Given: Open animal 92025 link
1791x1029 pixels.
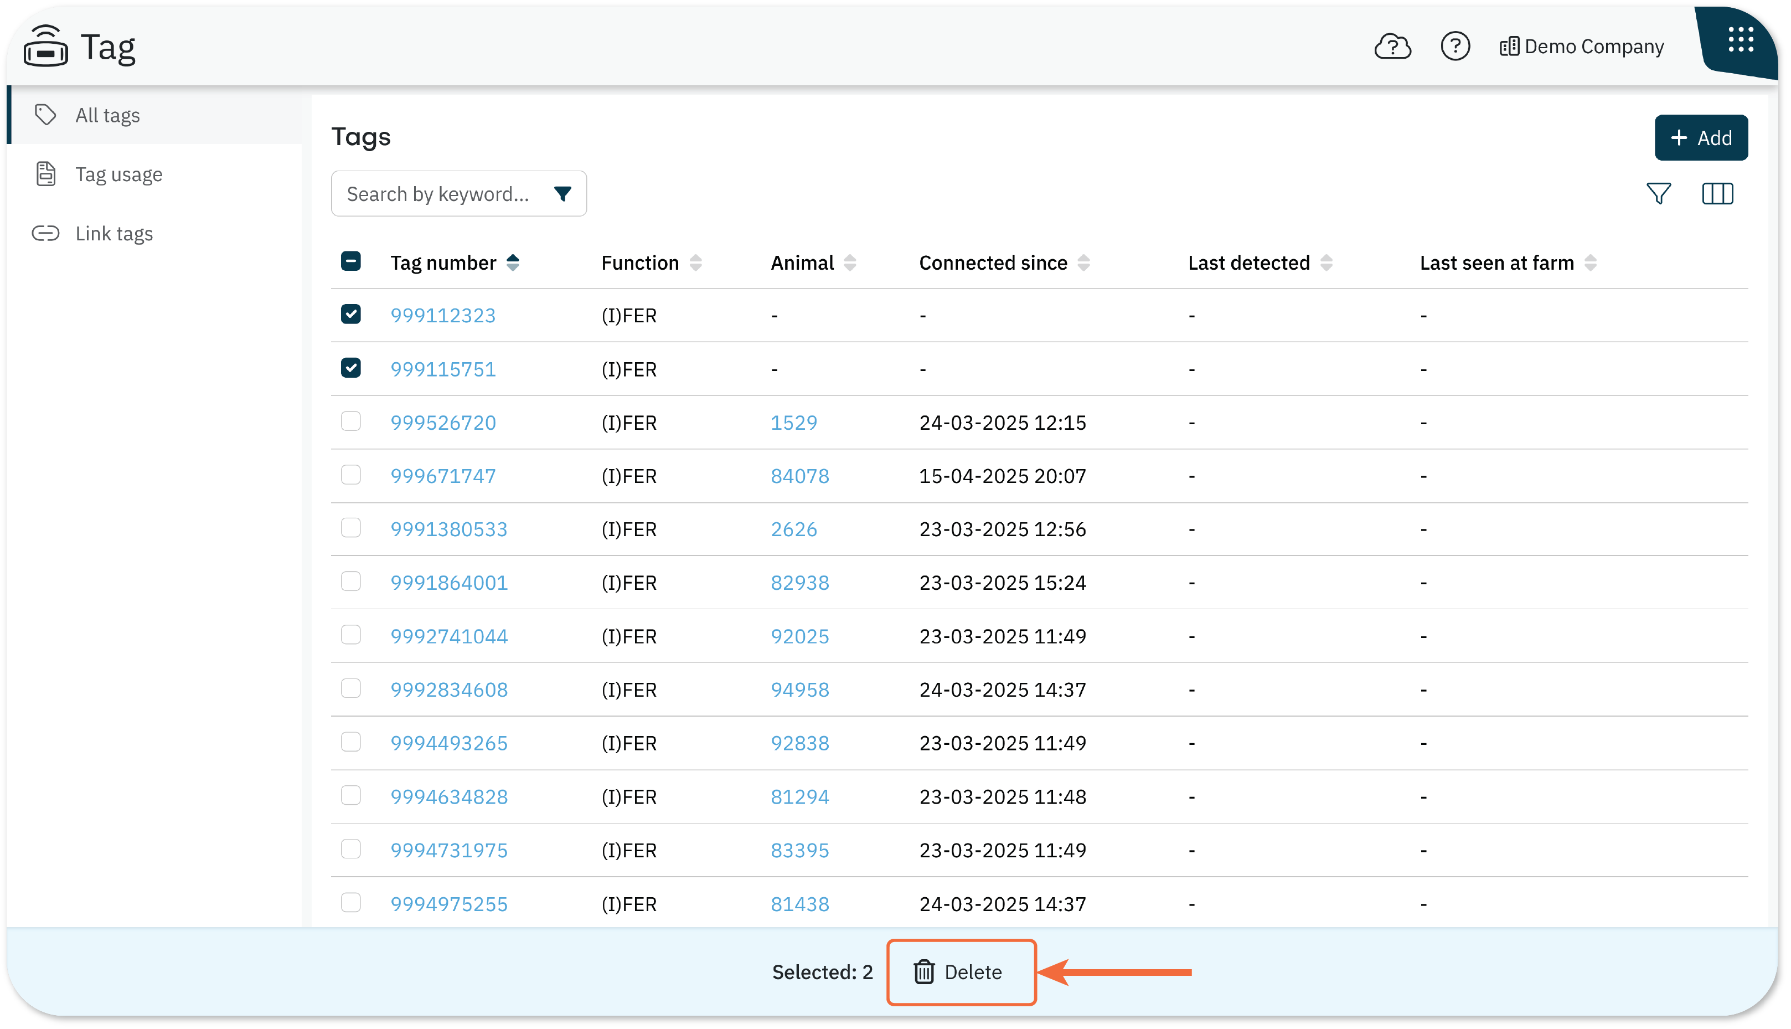Looking at the screenshot, I should click(x=799, y=636).
